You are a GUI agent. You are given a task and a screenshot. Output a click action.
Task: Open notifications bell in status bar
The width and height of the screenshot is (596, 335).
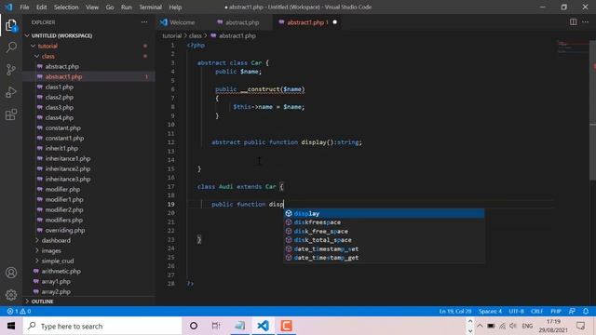(x=586, y=311)
